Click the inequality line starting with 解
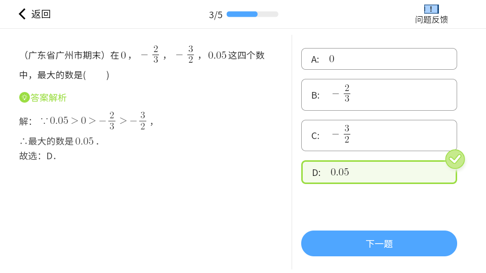486x273 pixels. point(86,121)
